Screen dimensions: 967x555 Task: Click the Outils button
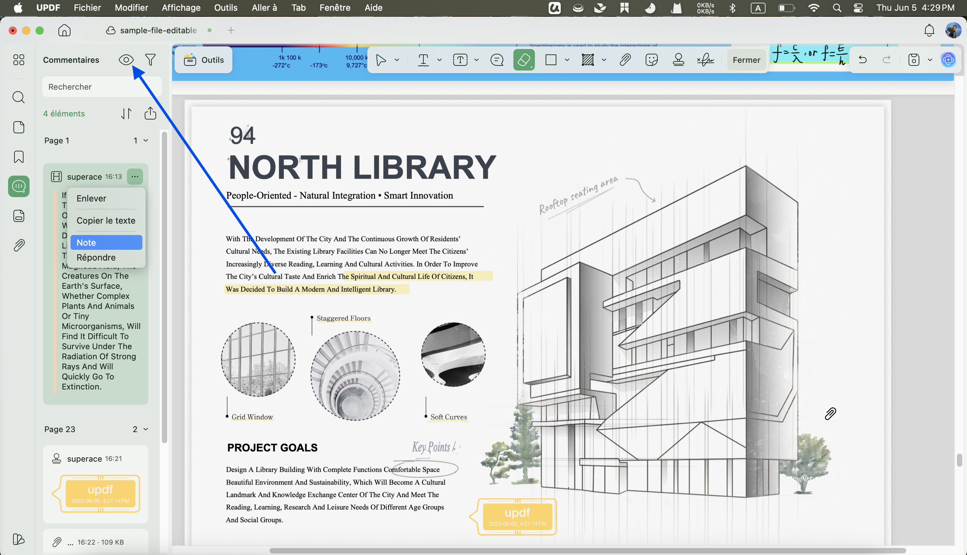[203, 60]
